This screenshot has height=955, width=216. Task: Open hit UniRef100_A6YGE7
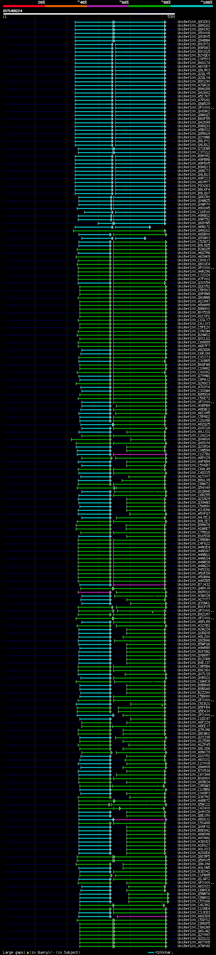[x=194, y=67]
